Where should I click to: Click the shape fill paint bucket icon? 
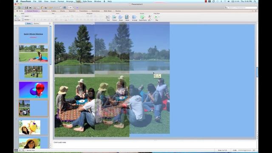pos(149,16)
